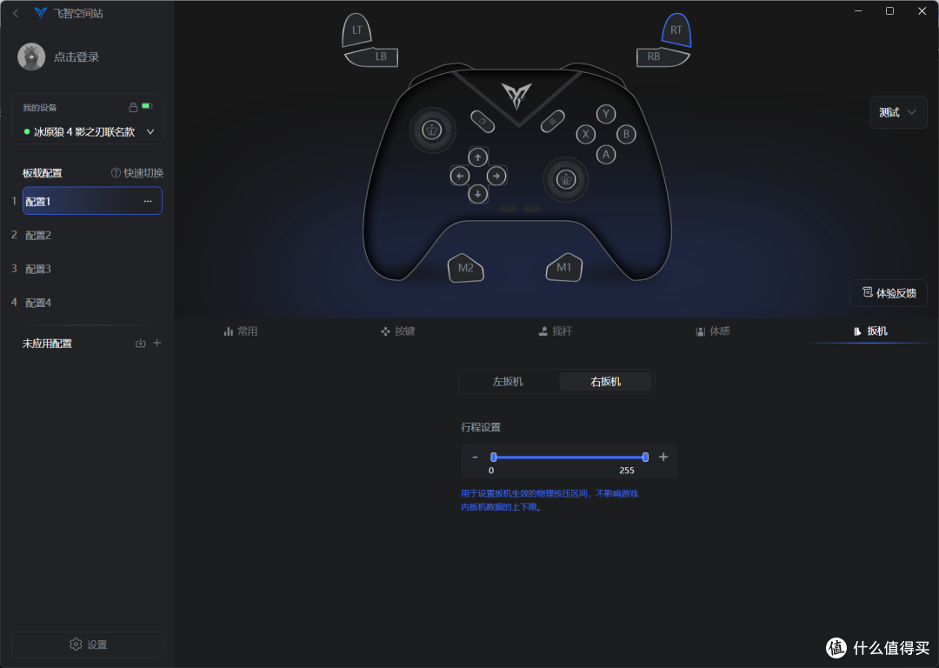Click the trigger range slider's right handle at 255
This screenshot has height=668, width=939.
(645, 458)
